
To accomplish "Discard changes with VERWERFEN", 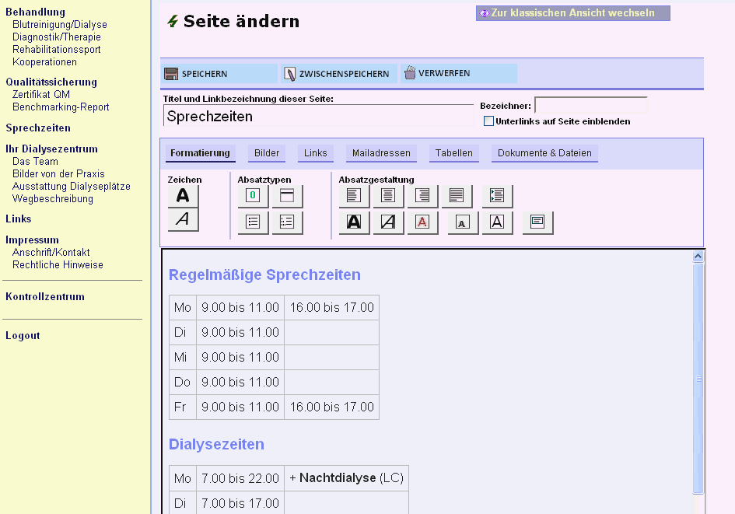I will tap(459, 74).
